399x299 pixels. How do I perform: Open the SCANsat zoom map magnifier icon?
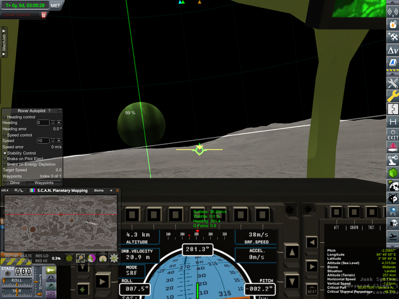[80, 259]
